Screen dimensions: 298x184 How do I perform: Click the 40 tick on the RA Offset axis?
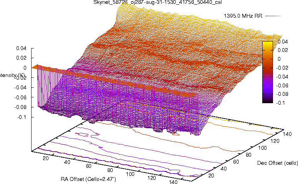pyautogui.click(x=67, y=162)
